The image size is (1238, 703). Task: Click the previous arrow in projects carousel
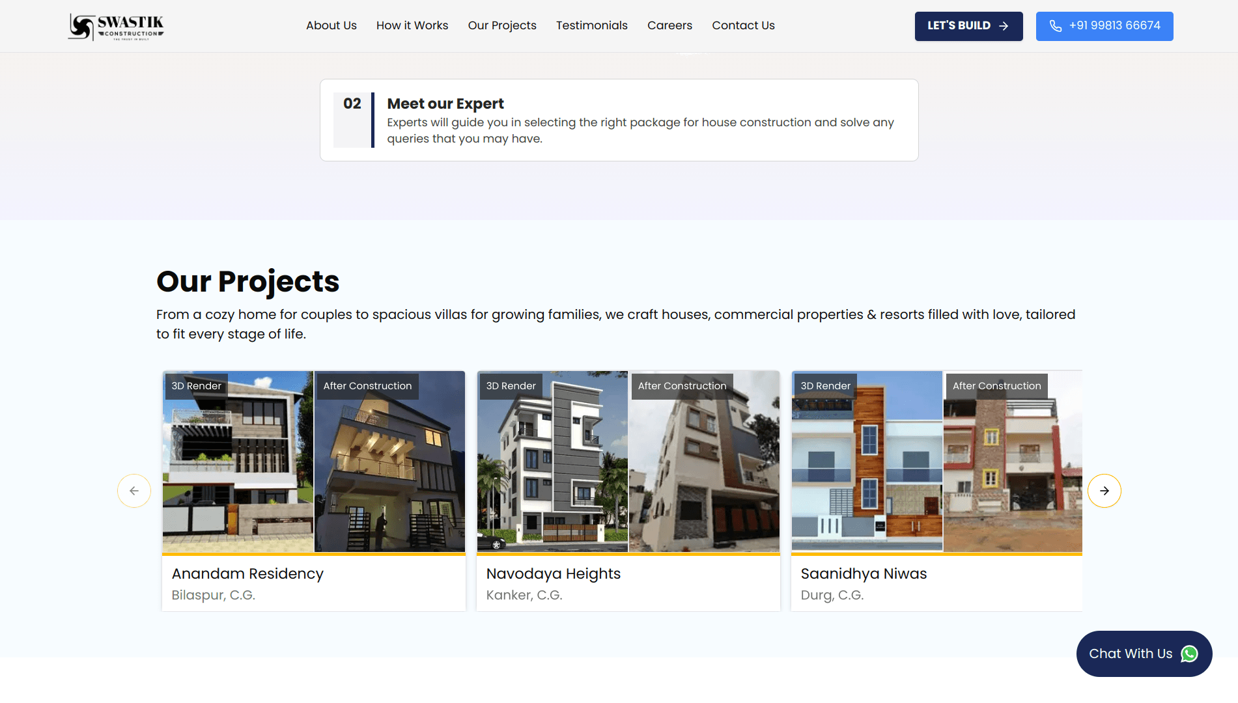134,491
